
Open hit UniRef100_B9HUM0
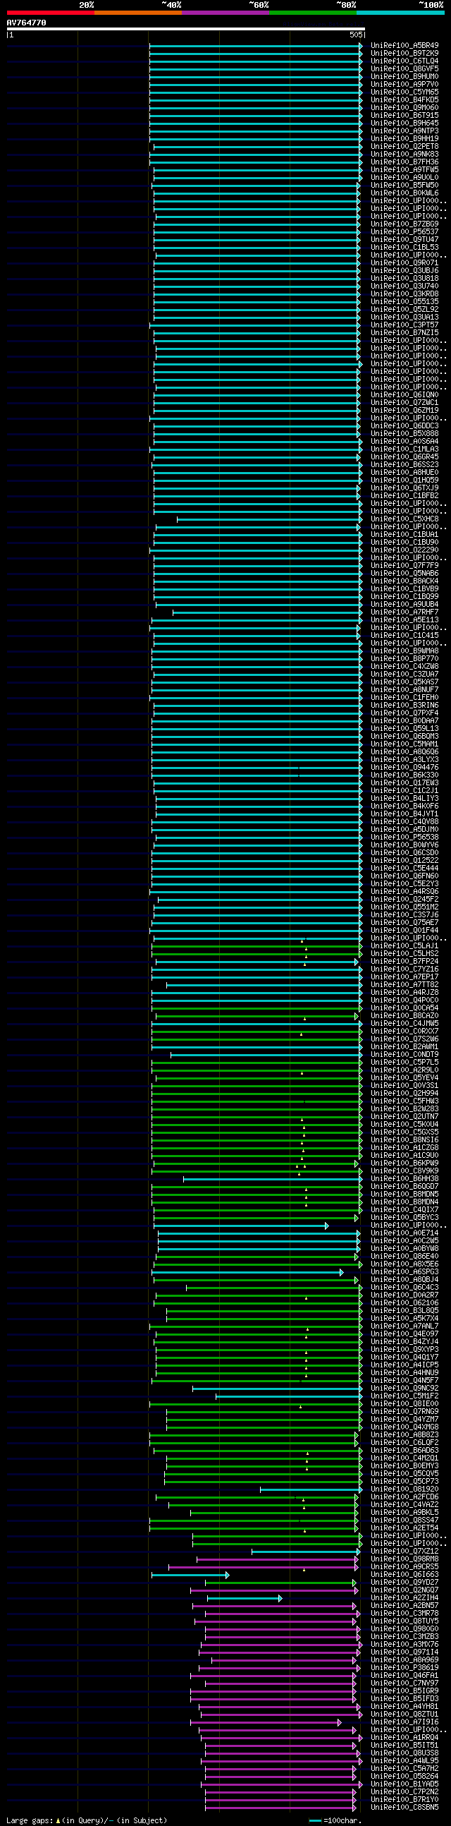pos(404,77)
